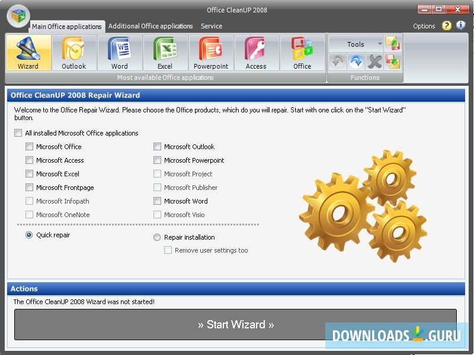Tick Remove user settings too
This screenshot has width=474, height=355.
pos(168,250)
